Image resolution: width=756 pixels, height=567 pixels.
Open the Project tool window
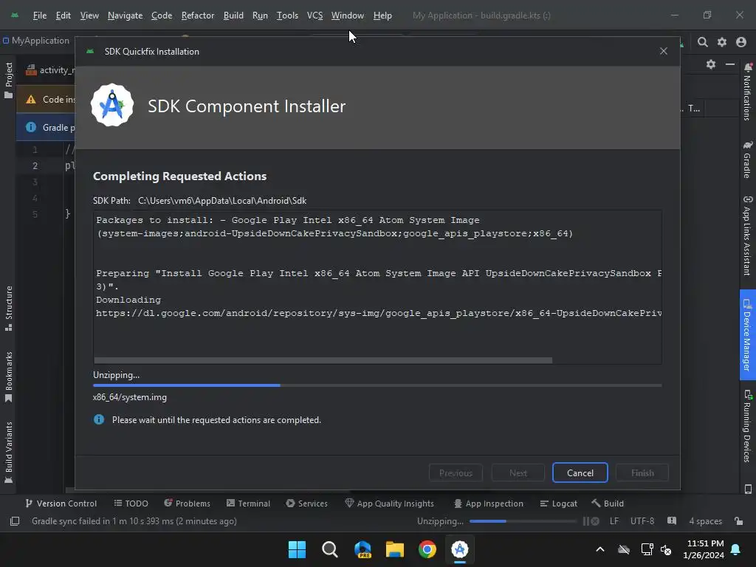point(8,80)
